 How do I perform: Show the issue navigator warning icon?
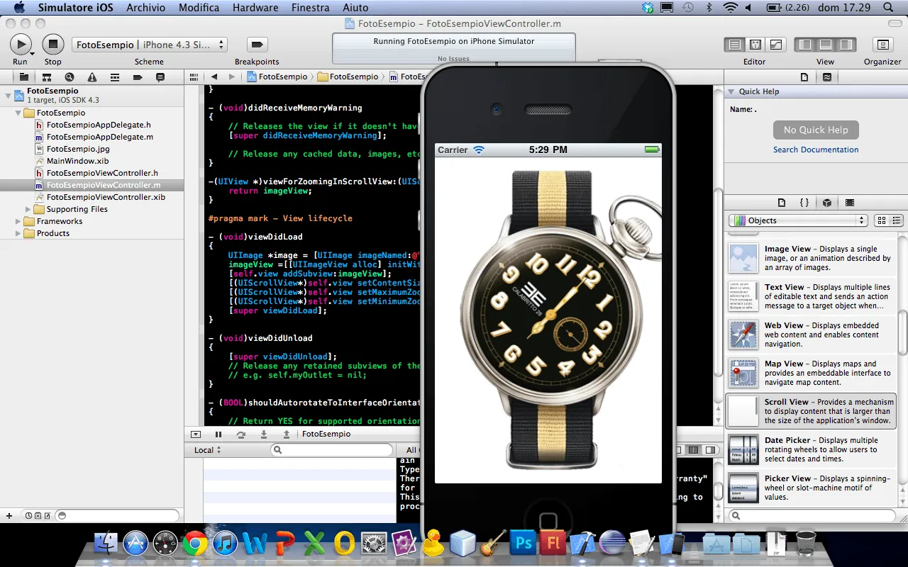click(92, 77)
